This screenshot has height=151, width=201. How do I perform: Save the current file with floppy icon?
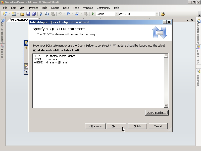(x=28, y=14)
